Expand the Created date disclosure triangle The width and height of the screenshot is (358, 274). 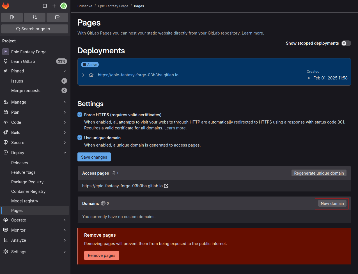(x=309, y=78)
